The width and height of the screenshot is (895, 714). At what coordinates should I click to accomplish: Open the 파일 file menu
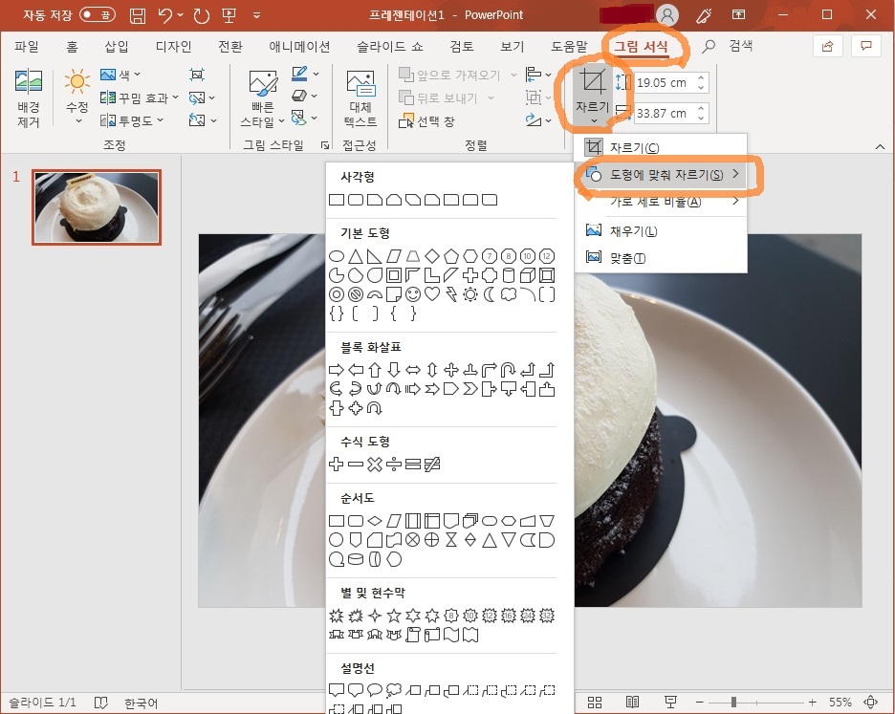[x=26, y=46]
